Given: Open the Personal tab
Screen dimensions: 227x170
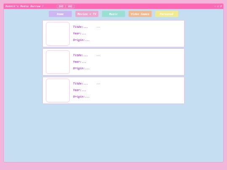Looking at the screenshot, I should click(166, 14).
